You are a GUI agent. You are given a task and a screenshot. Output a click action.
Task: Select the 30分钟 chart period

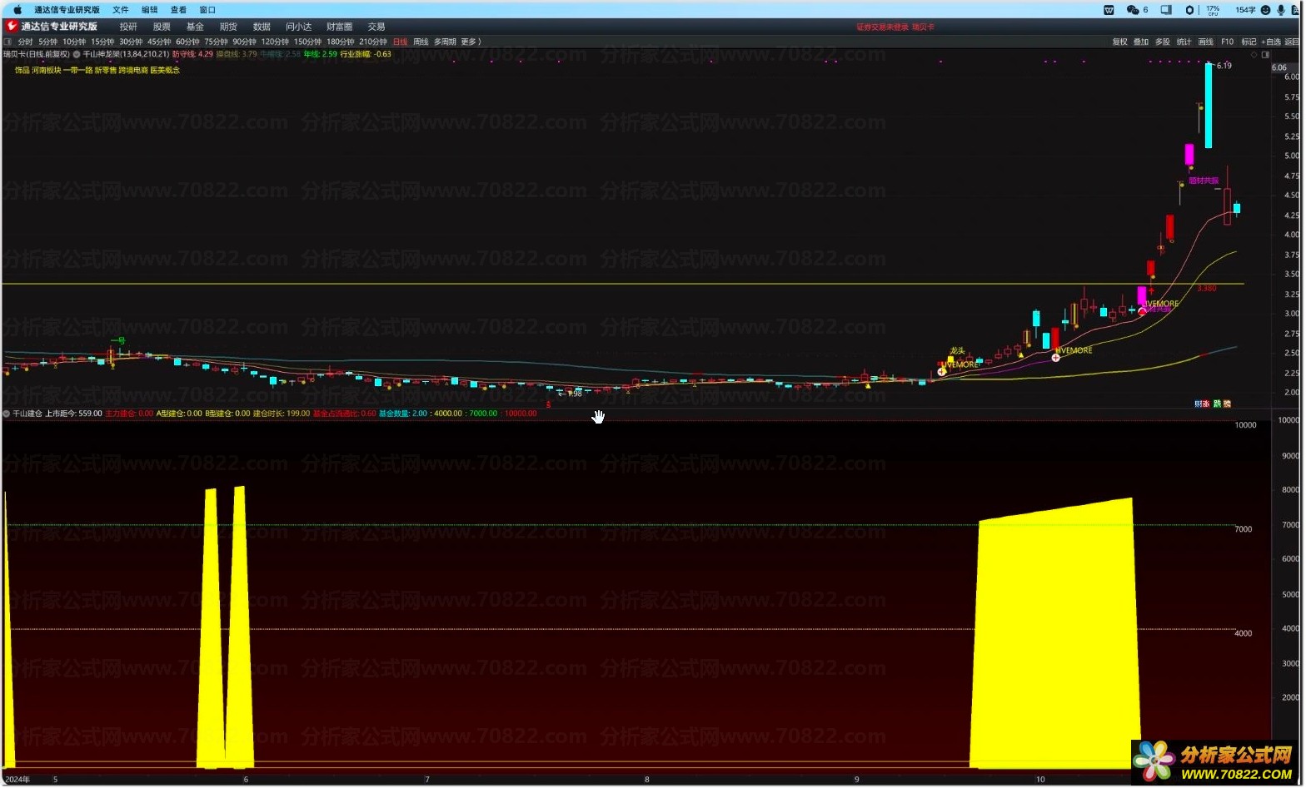click(131, 42)
